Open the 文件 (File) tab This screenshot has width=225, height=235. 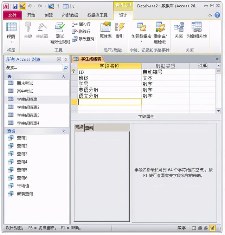click(12, 15)
